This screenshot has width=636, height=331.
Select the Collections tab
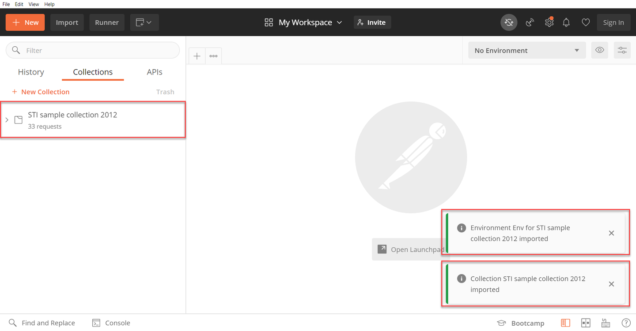[93, 72]
